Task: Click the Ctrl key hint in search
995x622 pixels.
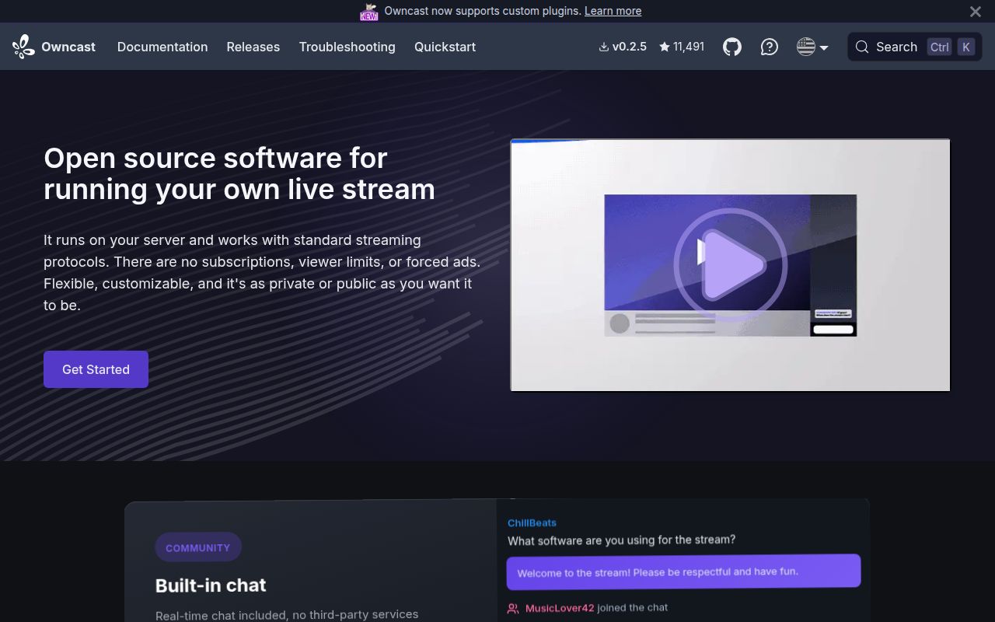Action: coord(940,47)
